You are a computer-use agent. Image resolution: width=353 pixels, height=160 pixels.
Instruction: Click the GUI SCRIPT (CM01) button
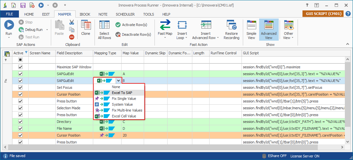(x=323, y=14)
